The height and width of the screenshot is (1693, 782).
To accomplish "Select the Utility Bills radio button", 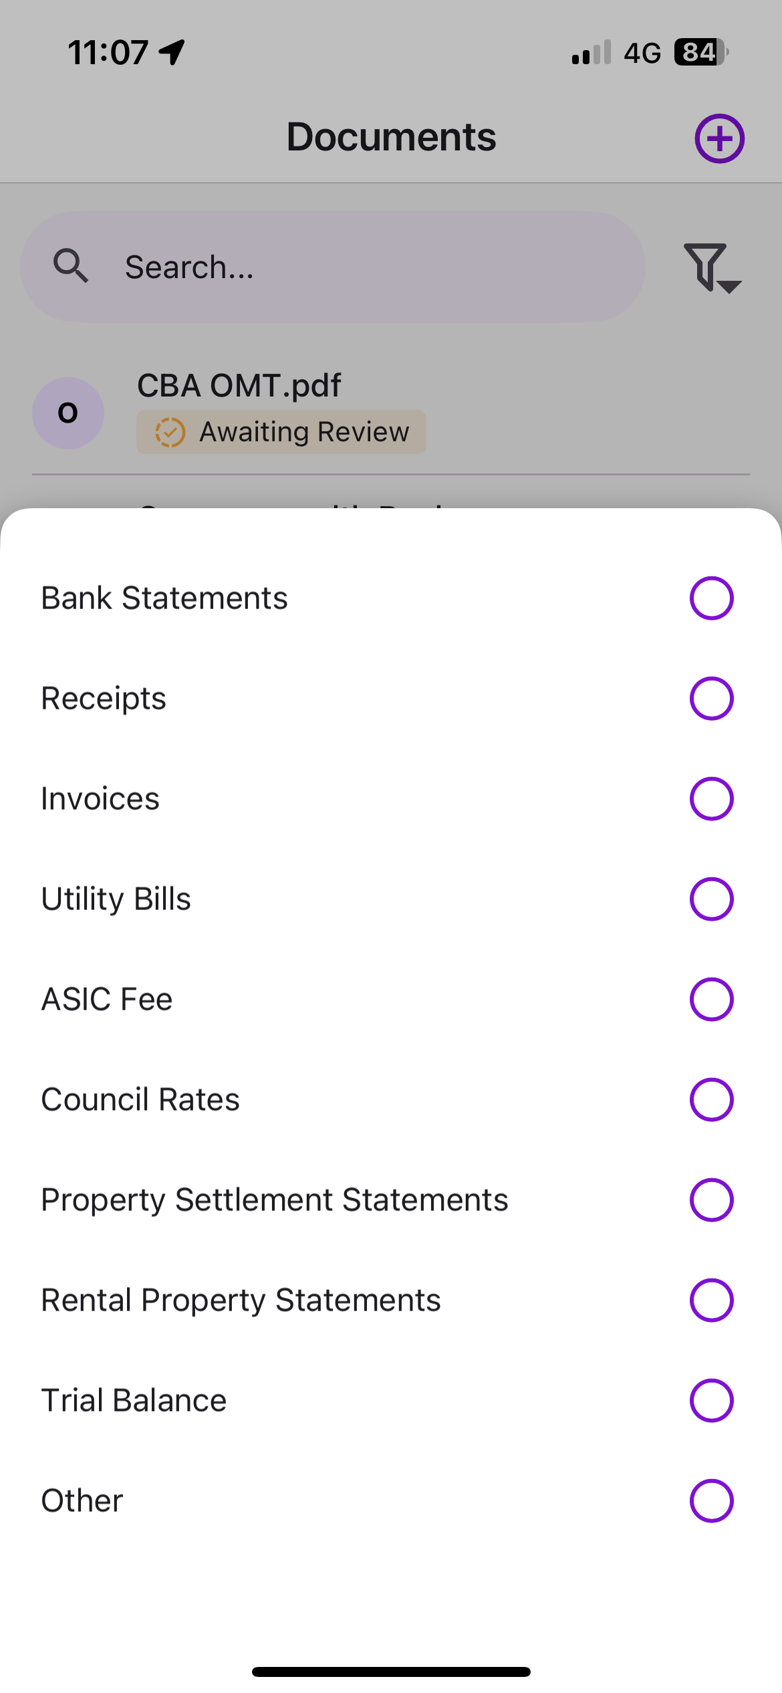I will pos(711,899).
